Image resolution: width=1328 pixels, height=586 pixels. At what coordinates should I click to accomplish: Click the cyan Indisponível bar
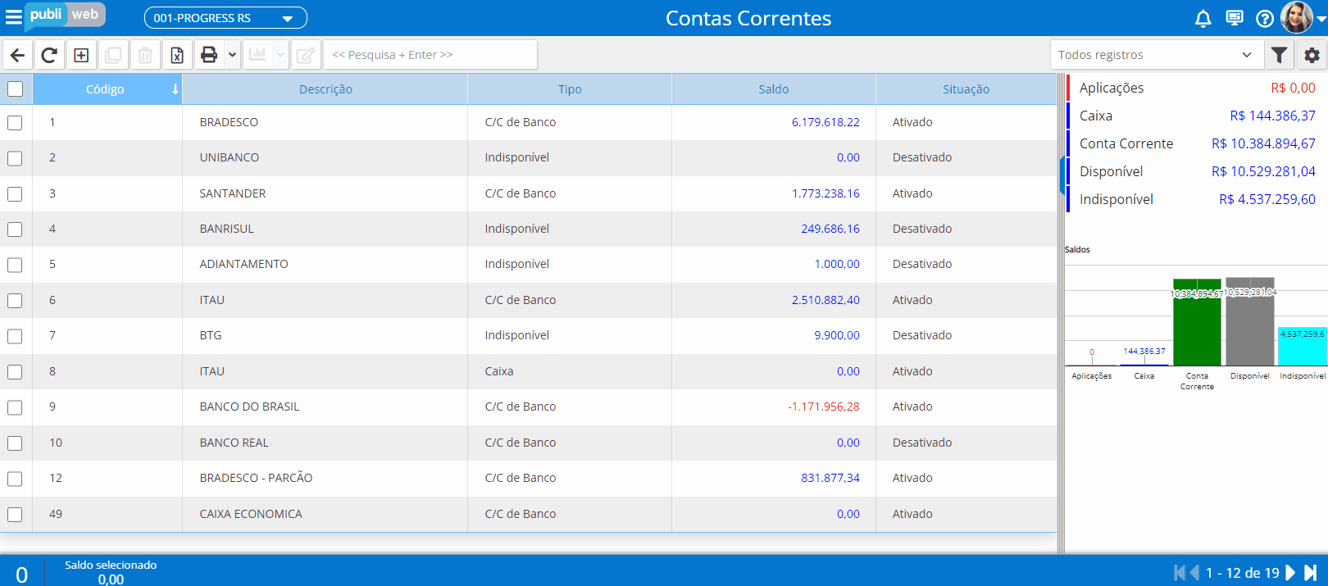(1303, 346)
